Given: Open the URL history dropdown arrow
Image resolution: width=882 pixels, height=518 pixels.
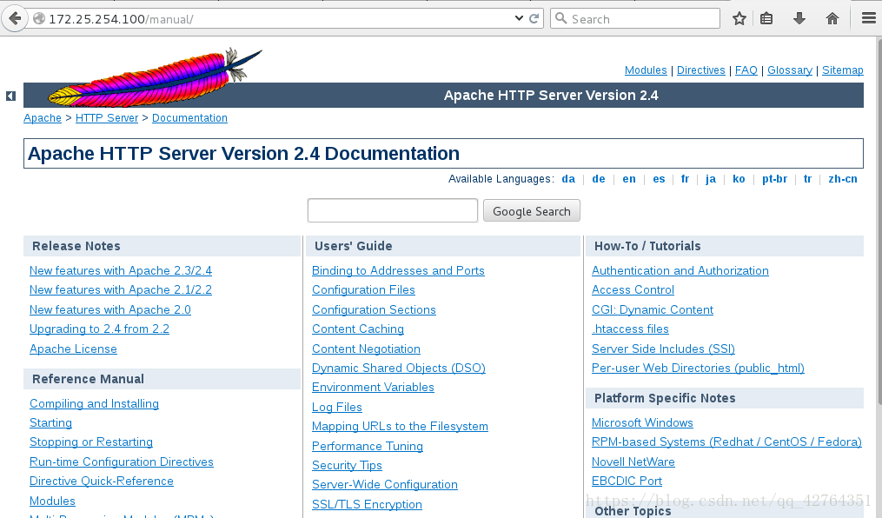Looking at the screenshot, I should [519, 18].
